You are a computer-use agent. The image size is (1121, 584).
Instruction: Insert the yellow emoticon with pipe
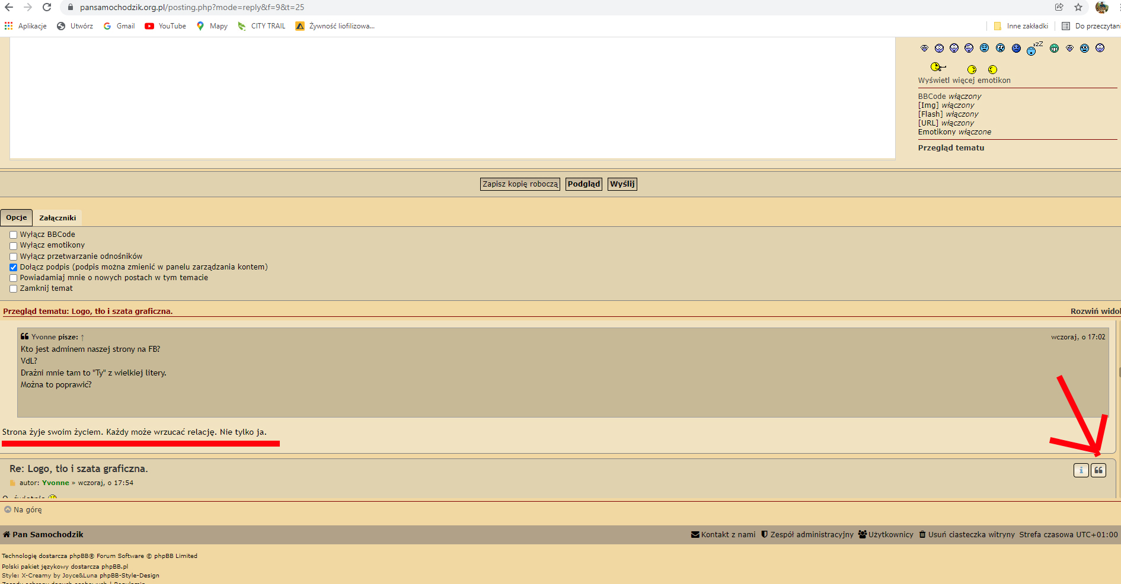click(938, 67)
